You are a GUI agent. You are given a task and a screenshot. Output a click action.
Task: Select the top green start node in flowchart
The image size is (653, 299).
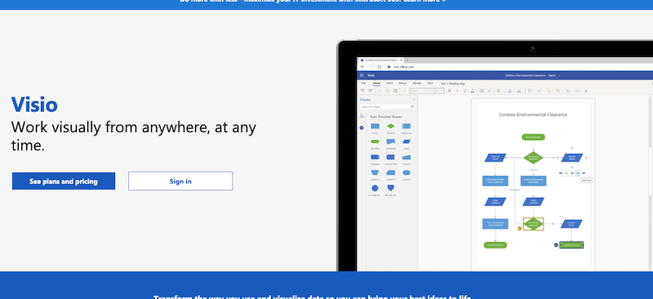click(533, 137)
